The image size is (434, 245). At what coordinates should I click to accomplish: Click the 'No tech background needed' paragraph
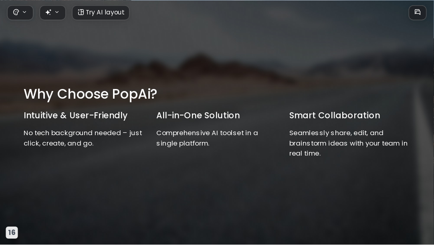[83, 138]
